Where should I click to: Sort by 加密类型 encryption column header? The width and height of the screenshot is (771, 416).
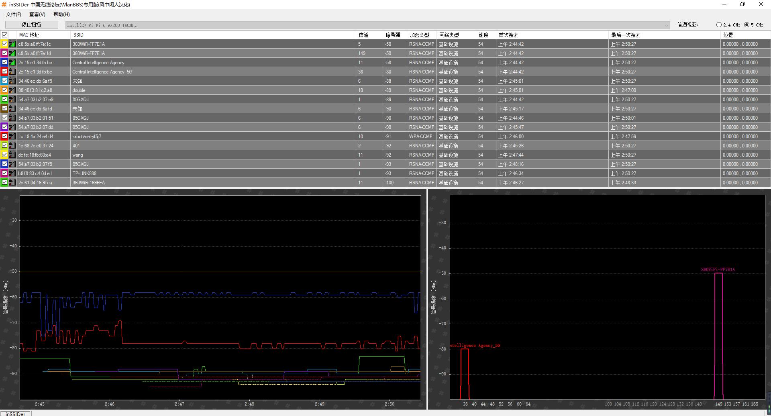click(422, 35)
